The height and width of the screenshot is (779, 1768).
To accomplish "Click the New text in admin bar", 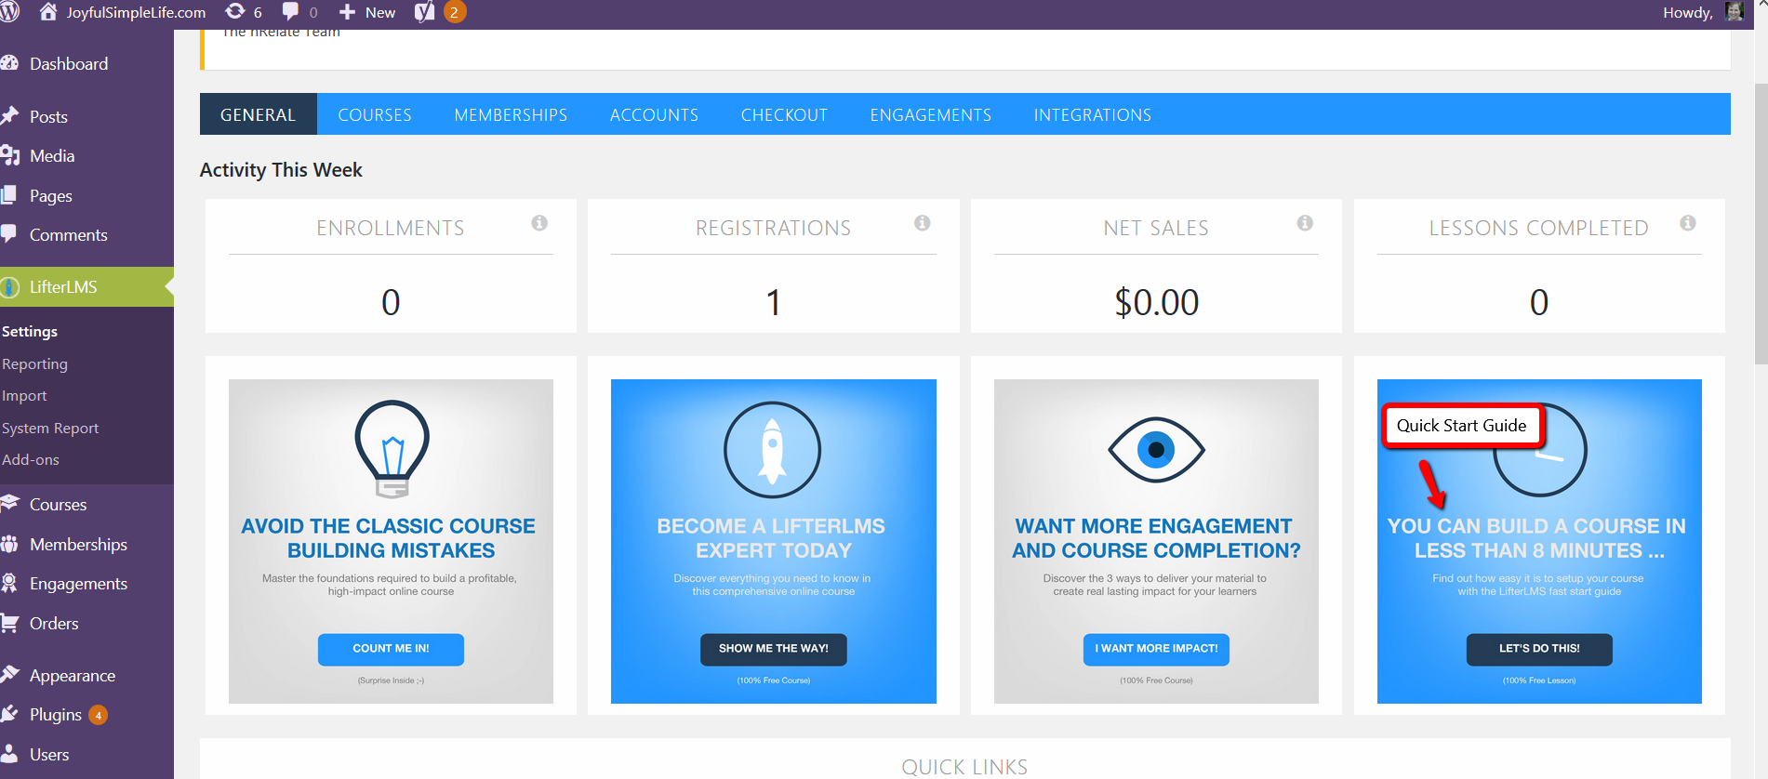I will tap(380, 12).
